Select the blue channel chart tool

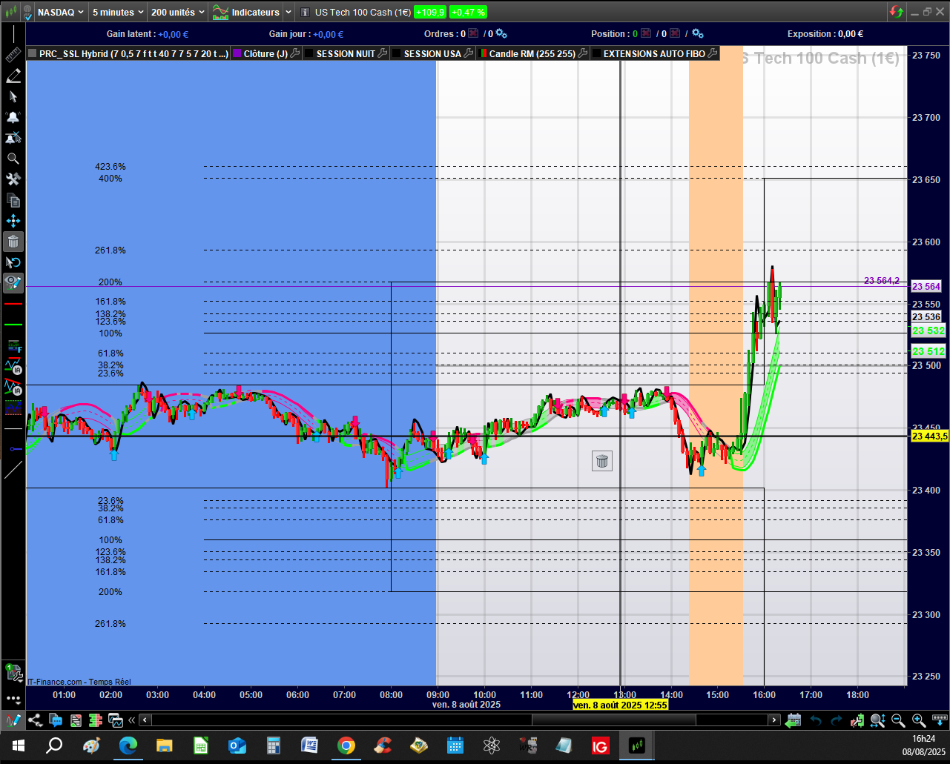click(13, 408)
